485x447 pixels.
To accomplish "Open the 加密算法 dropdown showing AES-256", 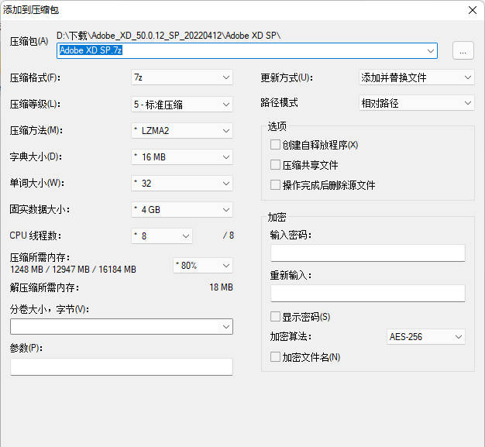I will tap(425, 336).
